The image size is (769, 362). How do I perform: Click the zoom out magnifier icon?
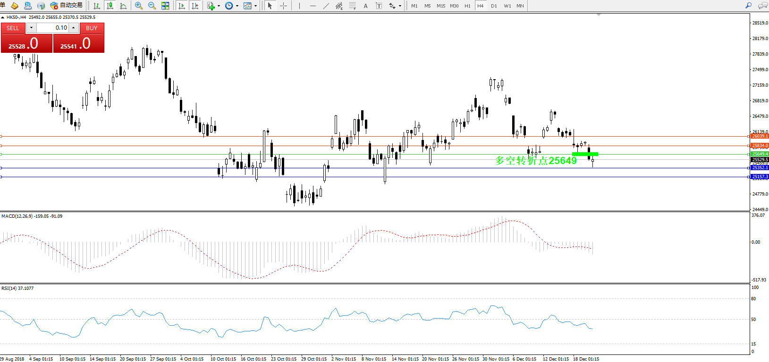pyautogui.click(x=152, y=6)
